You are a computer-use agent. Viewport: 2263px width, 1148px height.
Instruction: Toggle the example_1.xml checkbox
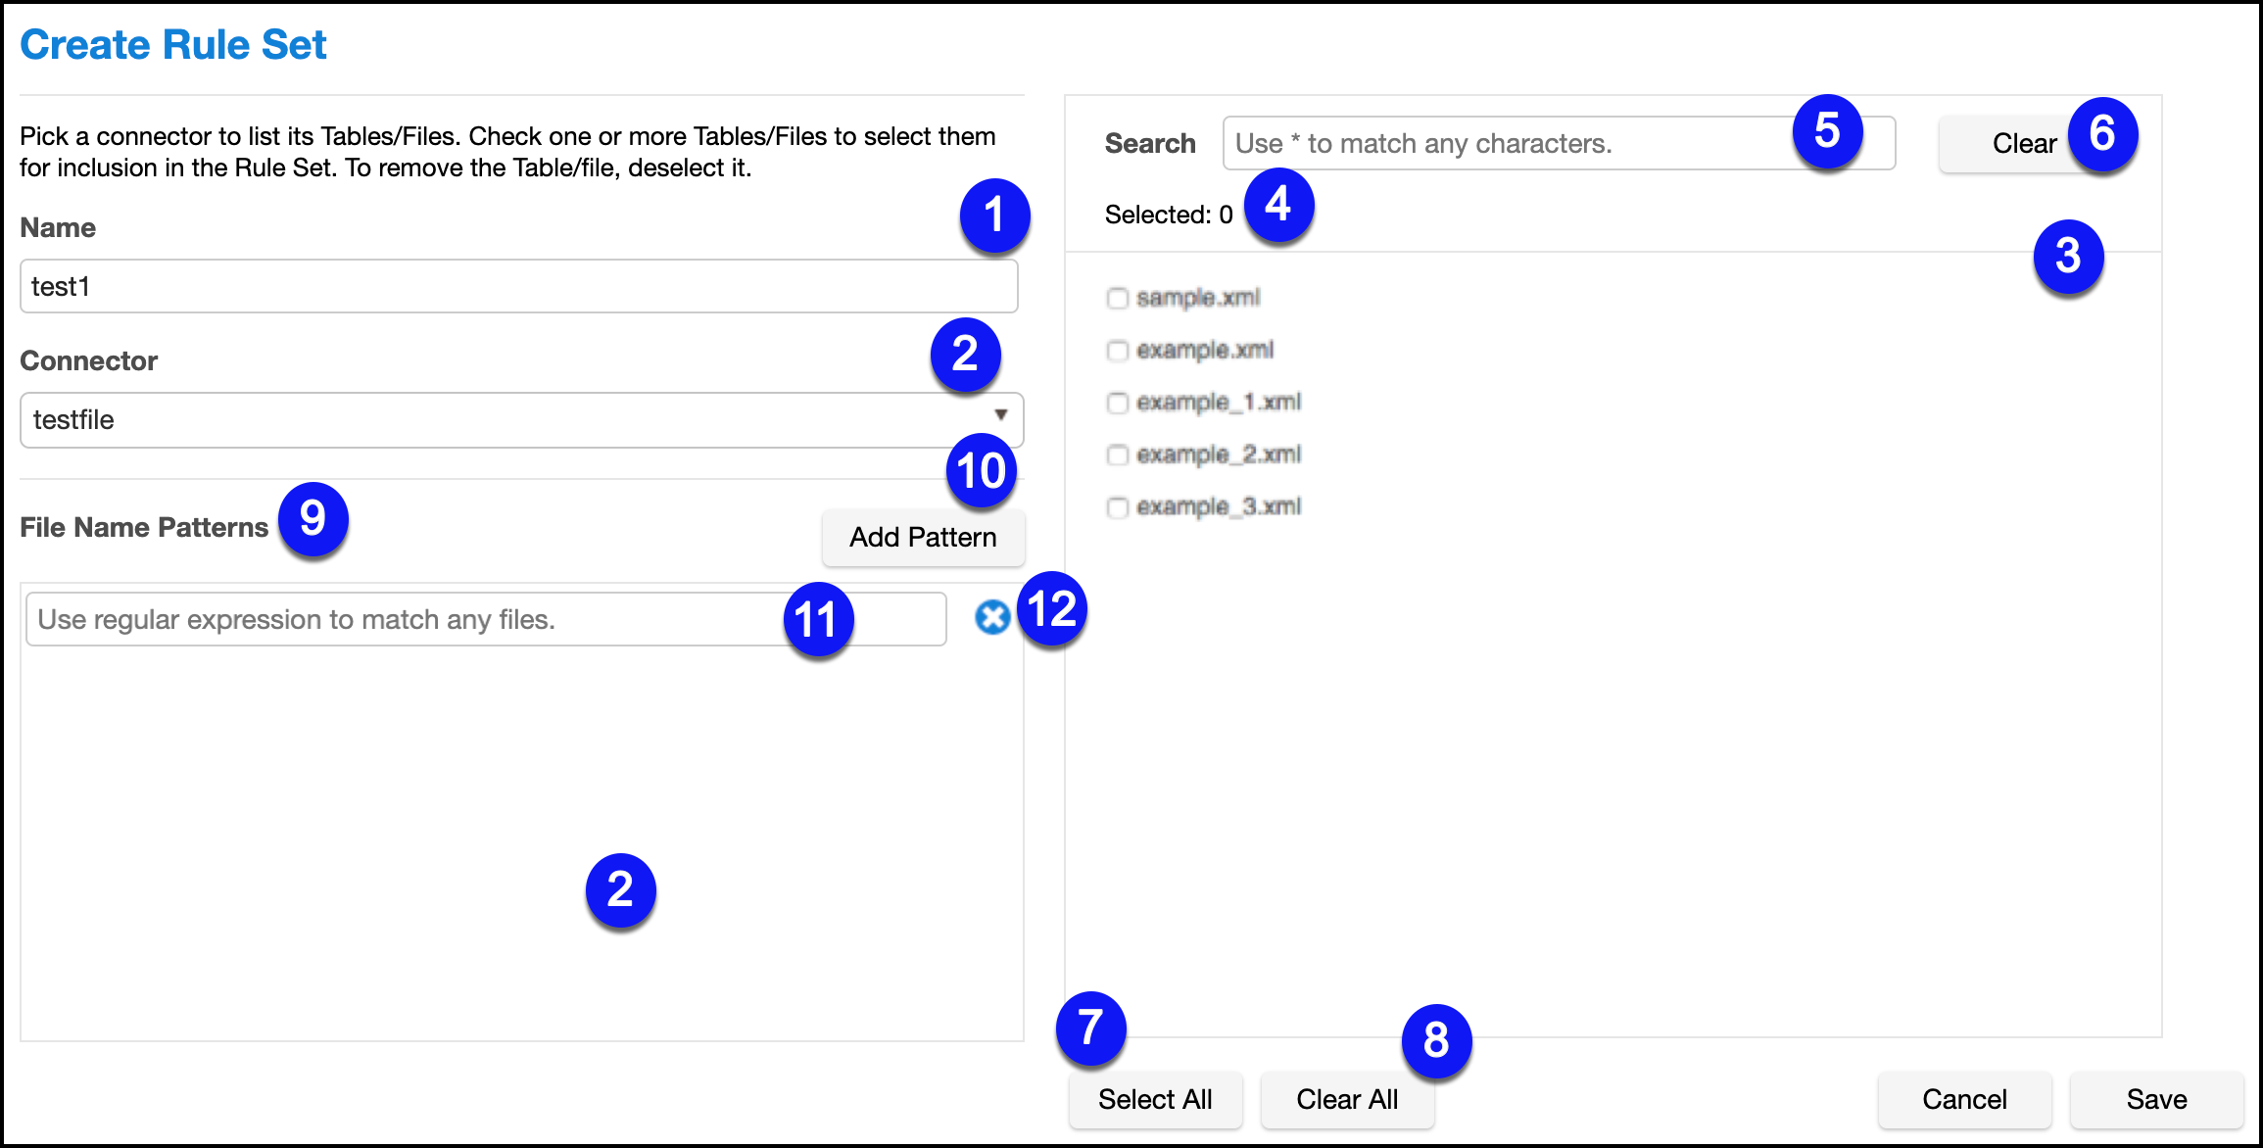coord(1117,403)
